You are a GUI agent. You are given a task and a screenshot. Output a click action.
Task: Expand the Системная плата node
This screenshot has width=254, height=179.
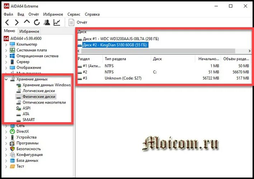click(x=6, y=50)
